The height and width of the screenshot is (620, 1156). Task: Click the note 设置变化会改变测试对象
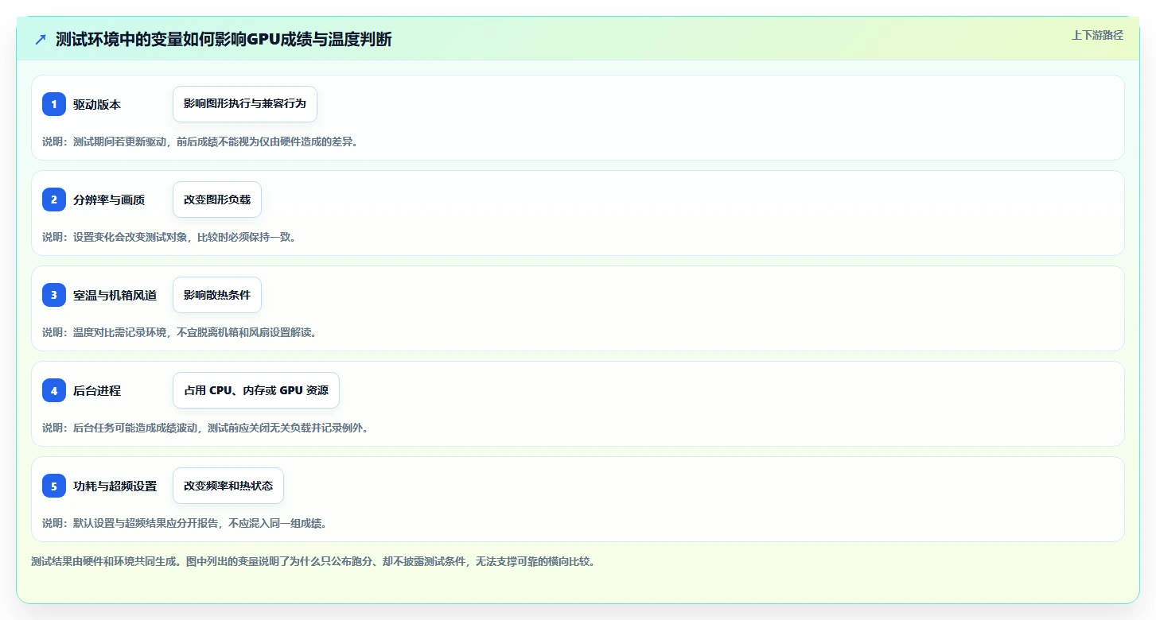(169, 237)
